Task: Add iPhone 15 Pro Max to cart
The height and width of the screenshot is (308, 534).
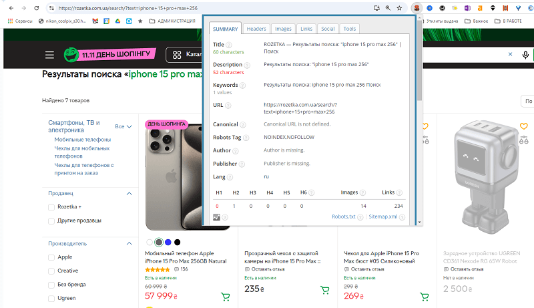Action: [226, 297]
